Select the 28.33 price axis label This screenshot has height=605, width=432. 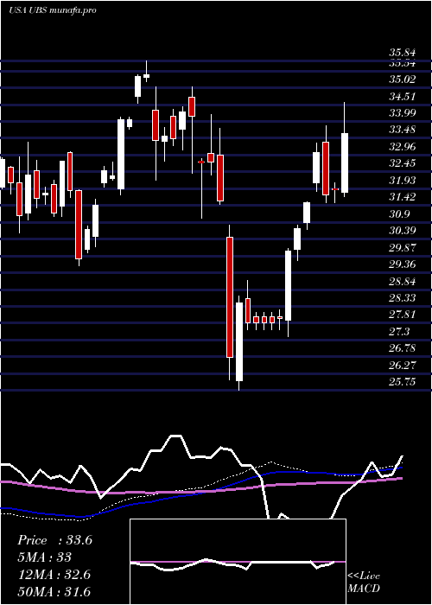(403, 298)
